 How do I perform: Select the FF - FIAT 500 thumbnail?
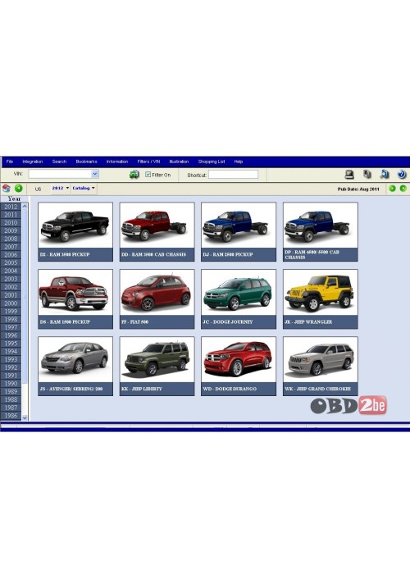[x=157, y=299]
